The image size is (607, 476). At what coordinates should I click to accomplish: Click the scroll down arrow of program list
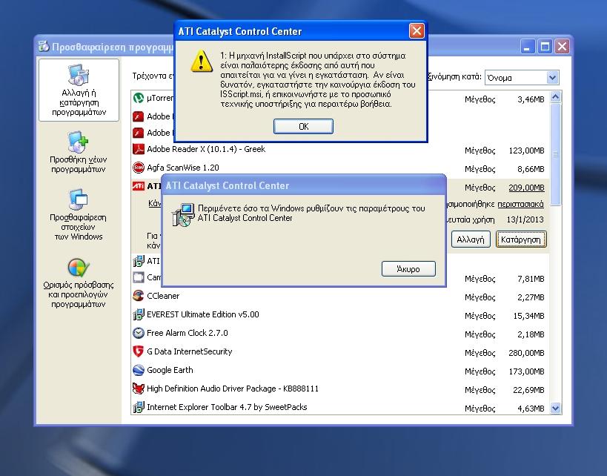(x=556, y=408)
